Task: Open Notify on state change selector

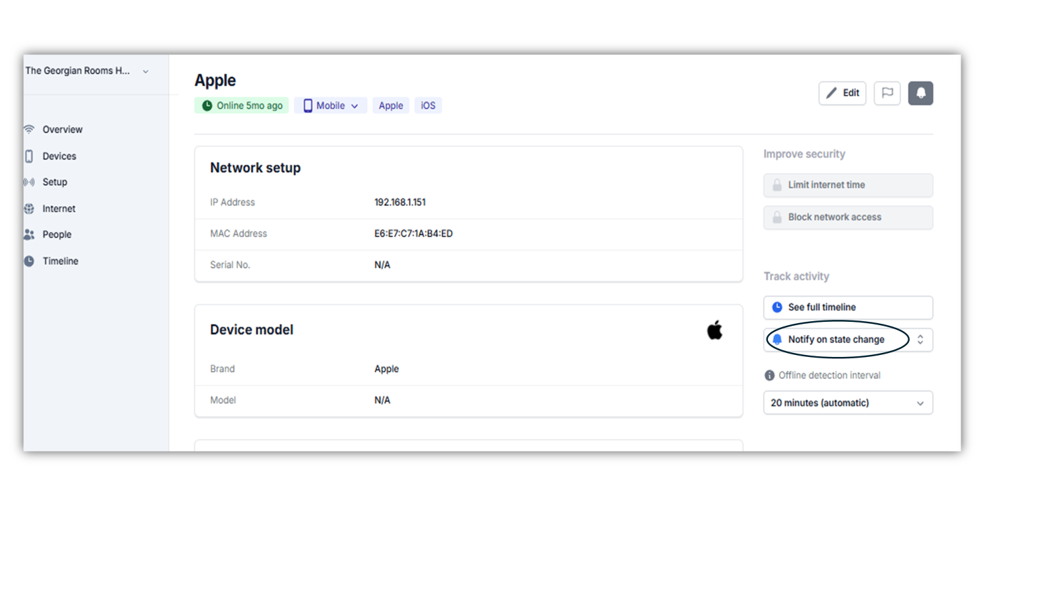Action: [848, 340]
